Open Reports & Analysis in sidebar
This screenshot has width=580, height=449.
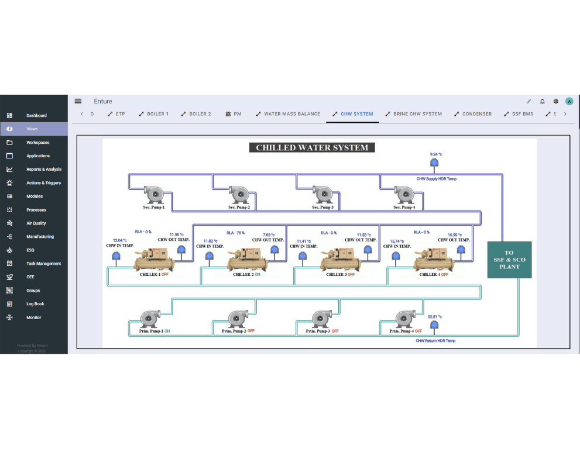coord(43,170)
